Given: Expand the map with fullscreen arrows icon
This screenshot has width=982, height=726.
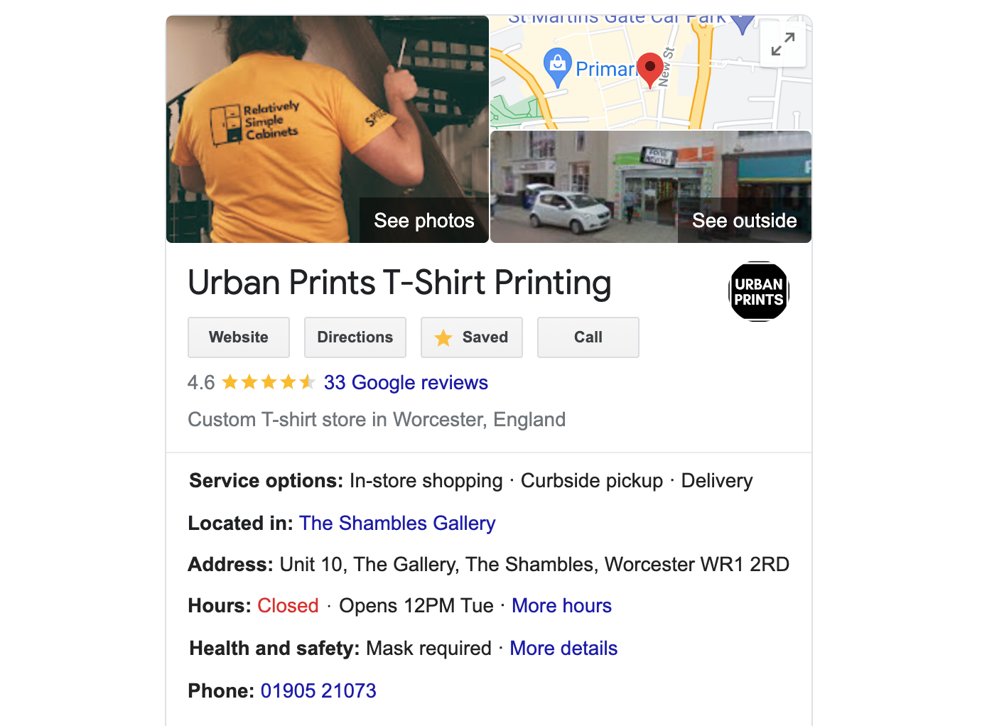Looking at the screenshot, I should point(782,45).
